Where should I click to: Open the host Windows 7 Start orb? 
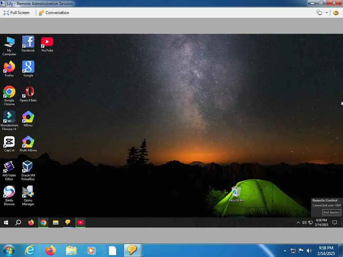pyautogui.click(x=9, y=250)
